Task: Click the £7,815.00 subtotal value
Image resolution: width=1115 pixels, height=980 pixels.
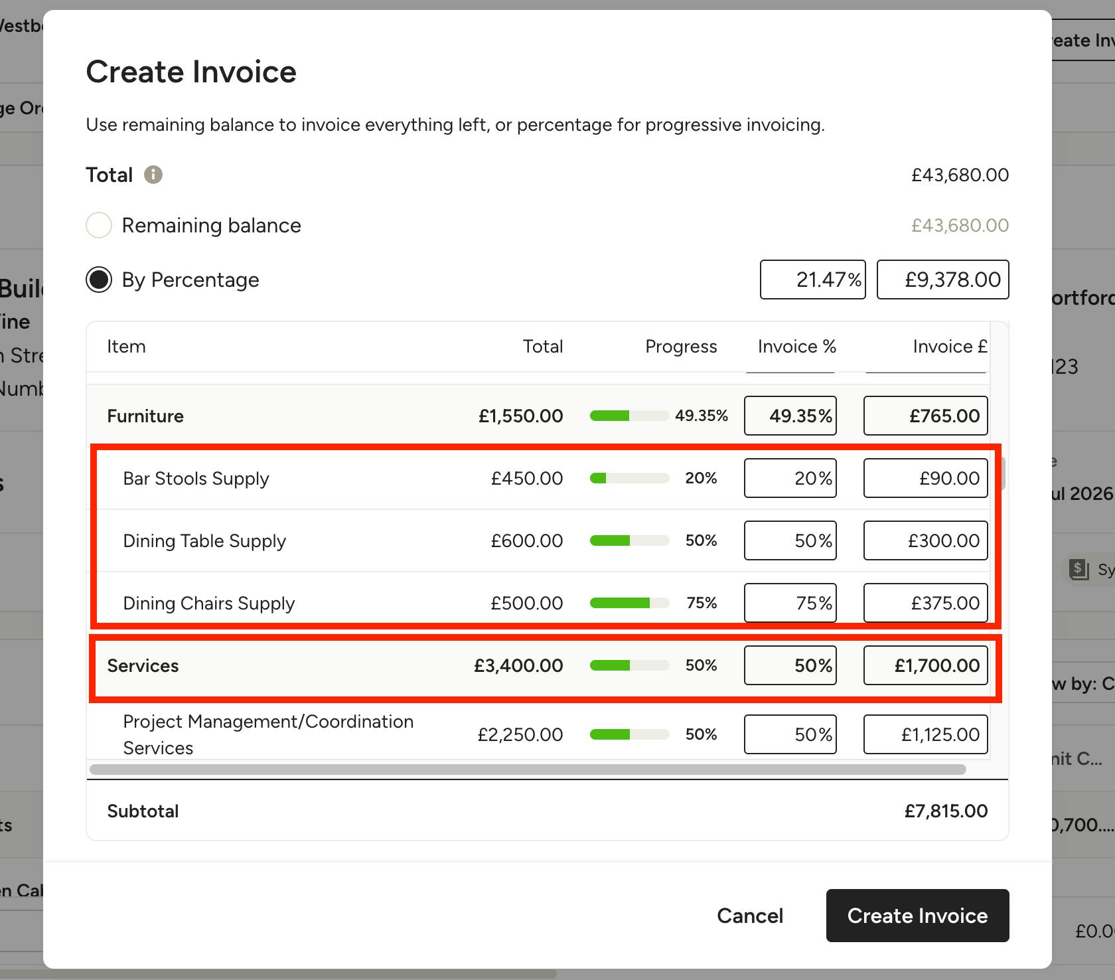Action: pos(946,811)
